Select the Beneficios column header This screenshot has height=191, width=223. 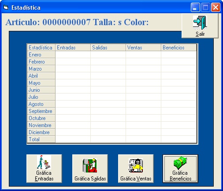point(178,48)
